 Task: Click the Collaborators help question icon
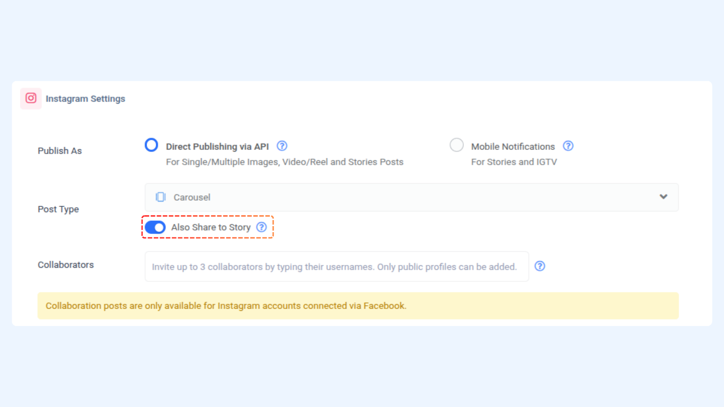point(540,266)
